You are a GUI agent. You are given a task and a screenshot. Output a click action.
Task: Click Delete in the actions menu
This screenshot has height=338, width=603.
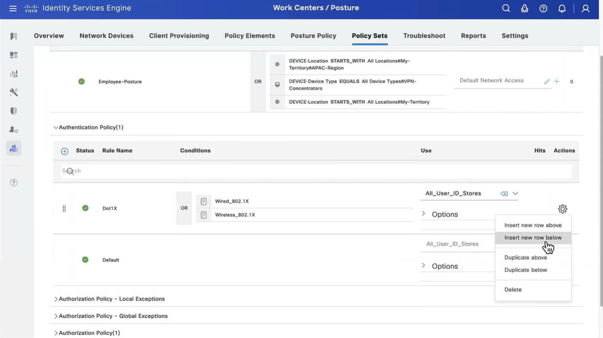tap(513, 290)
